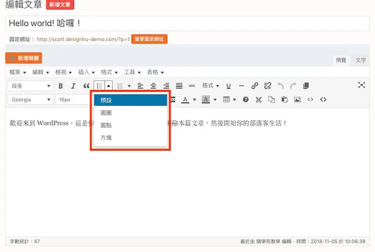Align text right
This screenshot has width=375, height=252.
[x=166, y=86]
